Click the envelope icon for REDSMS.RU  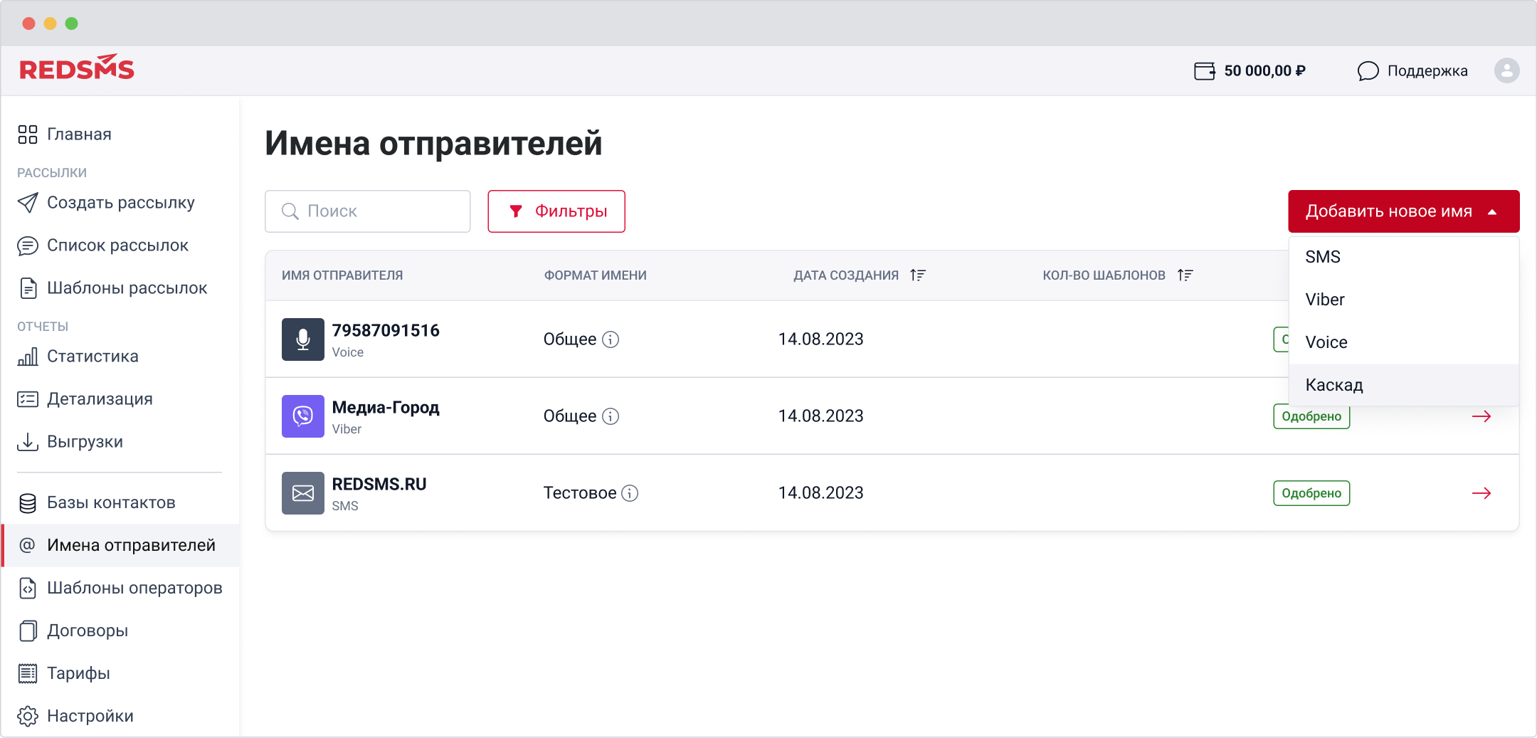(x=303, y=493)
